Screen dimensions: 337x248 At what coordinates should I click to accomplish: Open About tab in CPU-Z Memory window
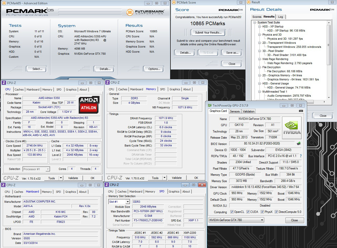187,89
